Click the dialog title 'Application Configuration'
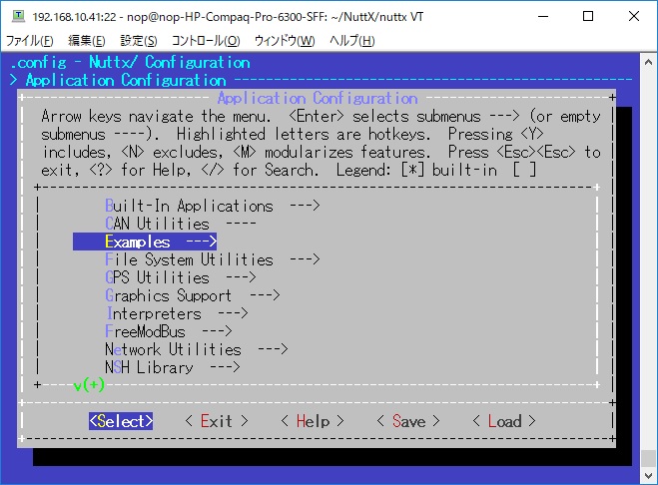658x485 pixels. (x=318, y=98)
